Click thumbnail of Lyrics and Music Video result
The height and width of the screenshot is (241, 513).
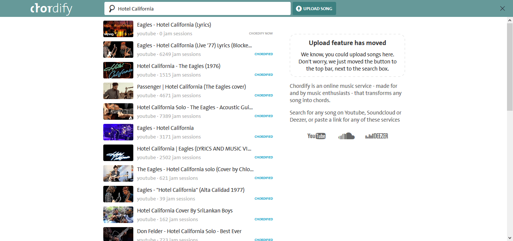[x=118, y=153]
